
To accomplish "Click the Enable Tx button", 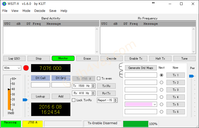I will (x=136, y=59).
